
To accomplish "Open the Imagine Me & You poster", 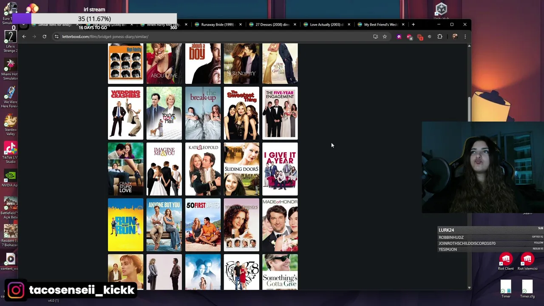I will point(164,169).
